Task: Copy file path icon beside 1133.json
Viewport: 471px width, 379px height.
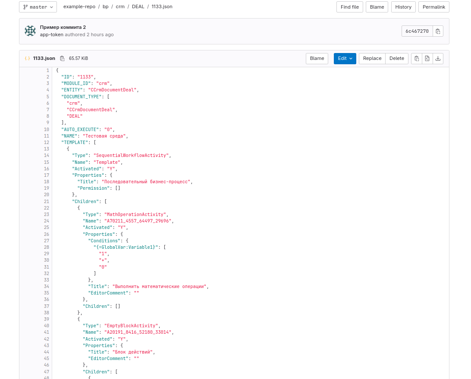Action: point(62,59)
